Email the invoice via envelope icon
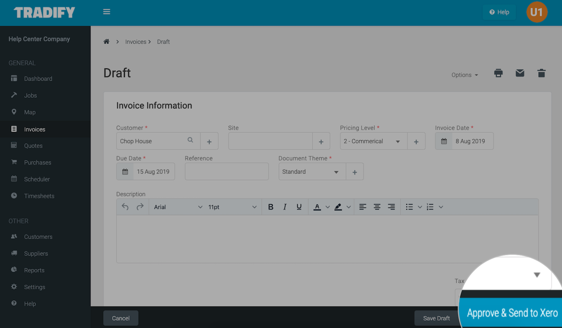Viewport: 562px width, 328px height. click(x=520, y=73)
